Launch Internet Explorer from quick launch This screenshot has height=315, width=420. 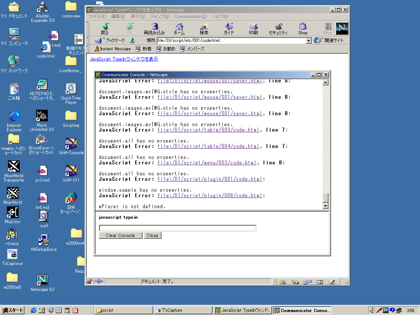[34, 310]
